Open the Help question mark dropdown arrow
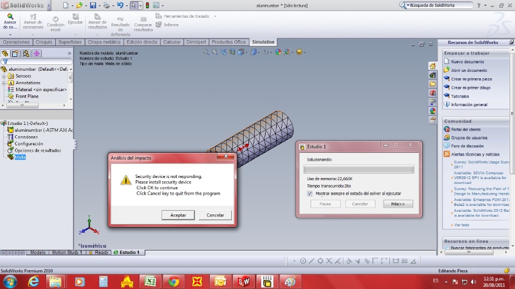The height and width of the screenshot is (289, 515). [x=485, y=5]
